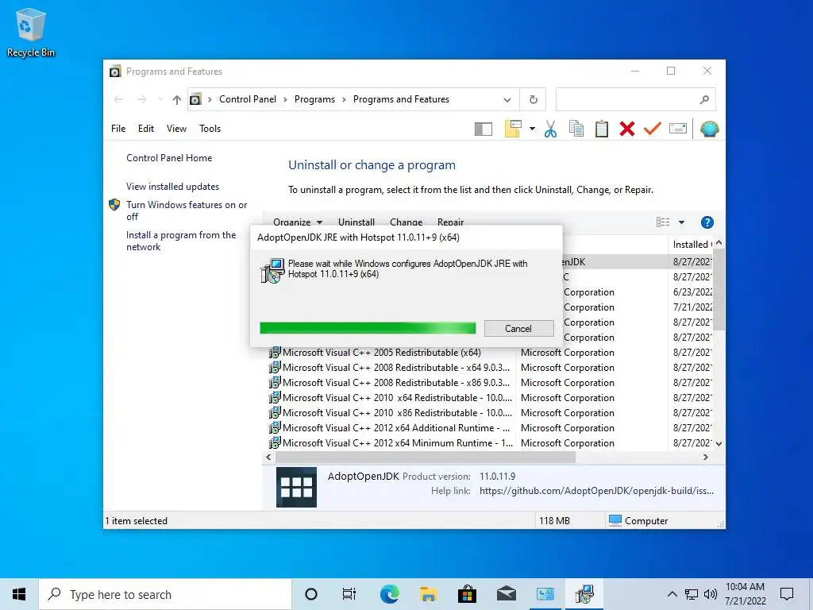Click the AdoptOpenJDK details pane icon
Screen dimensions: 813x610
tap(296, 487)
